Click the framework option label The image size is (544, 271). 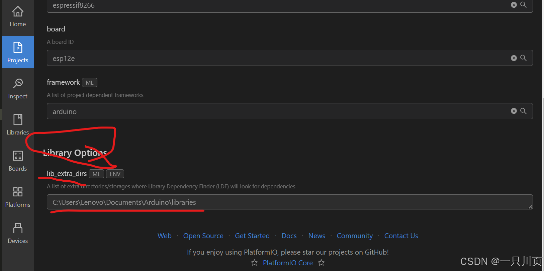(x=63, y=82)
